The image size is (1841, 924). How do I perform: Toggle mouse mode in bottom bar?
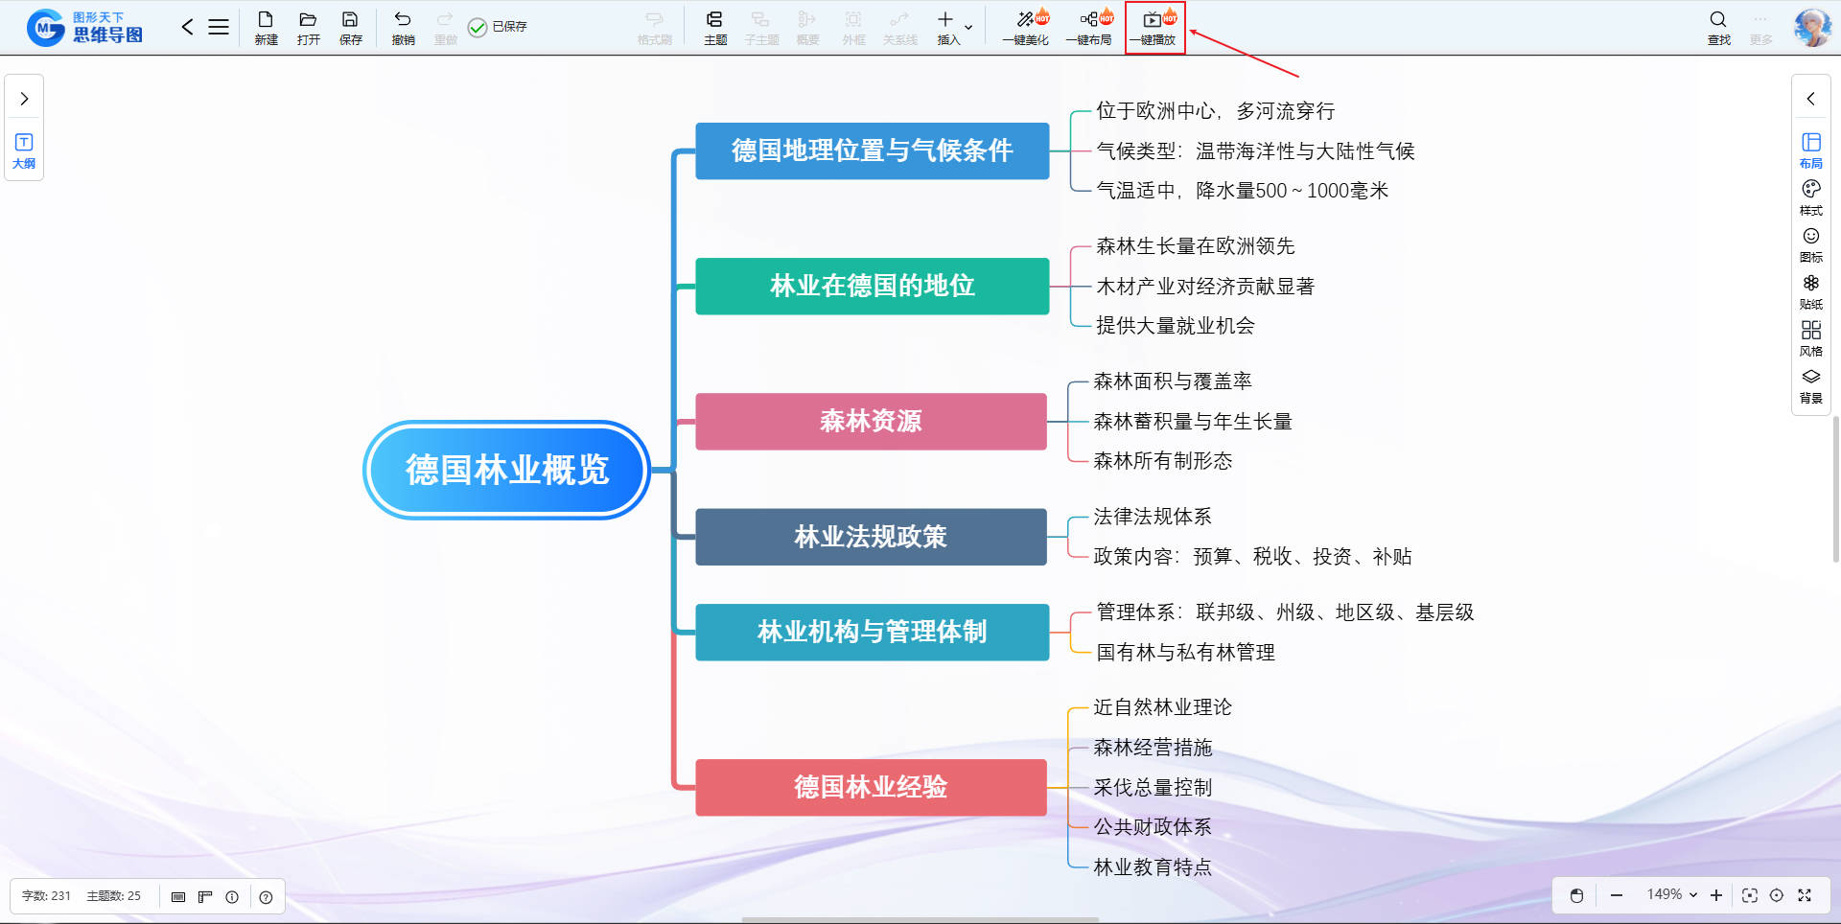pos(1576,895)
